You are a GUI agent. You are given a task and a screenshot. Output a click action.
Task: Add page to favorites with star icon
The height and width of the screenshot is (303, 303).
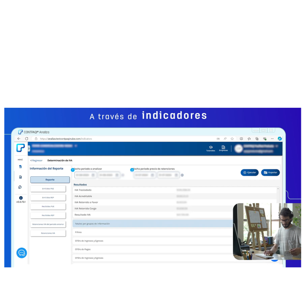click(232, 138)
